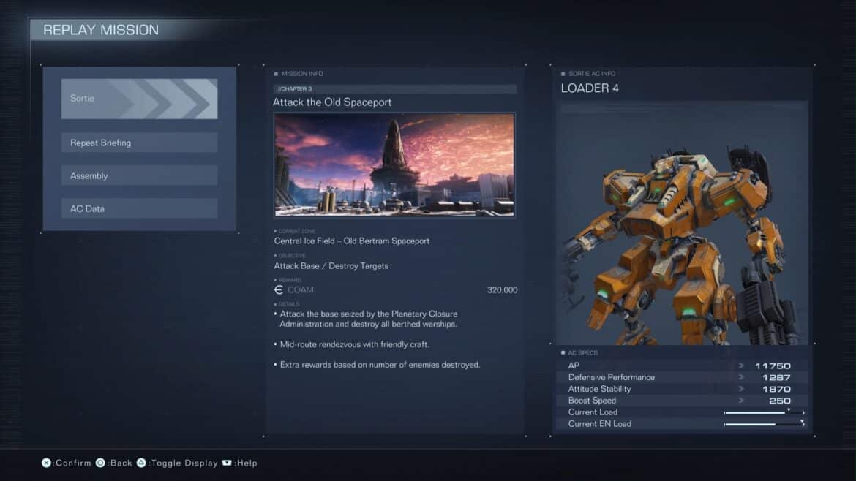Go to the Assembly menu
Screen dimensions: 856x481
(x=139, y=175)
